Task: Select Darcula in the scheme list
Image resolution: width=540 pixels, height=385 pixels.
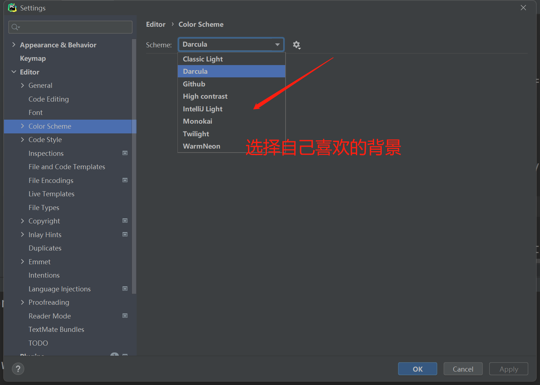Action: click(232, 71)
